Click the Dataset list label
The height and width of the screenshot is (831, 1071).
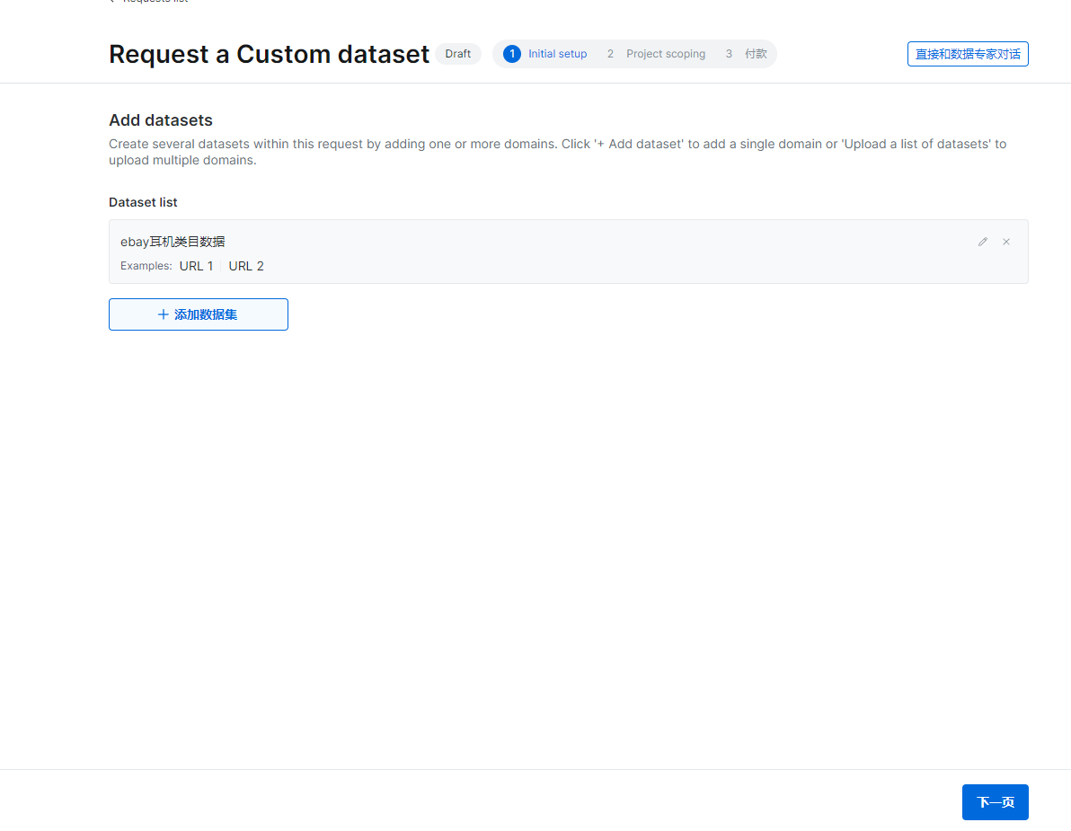(x=143, y=202)
